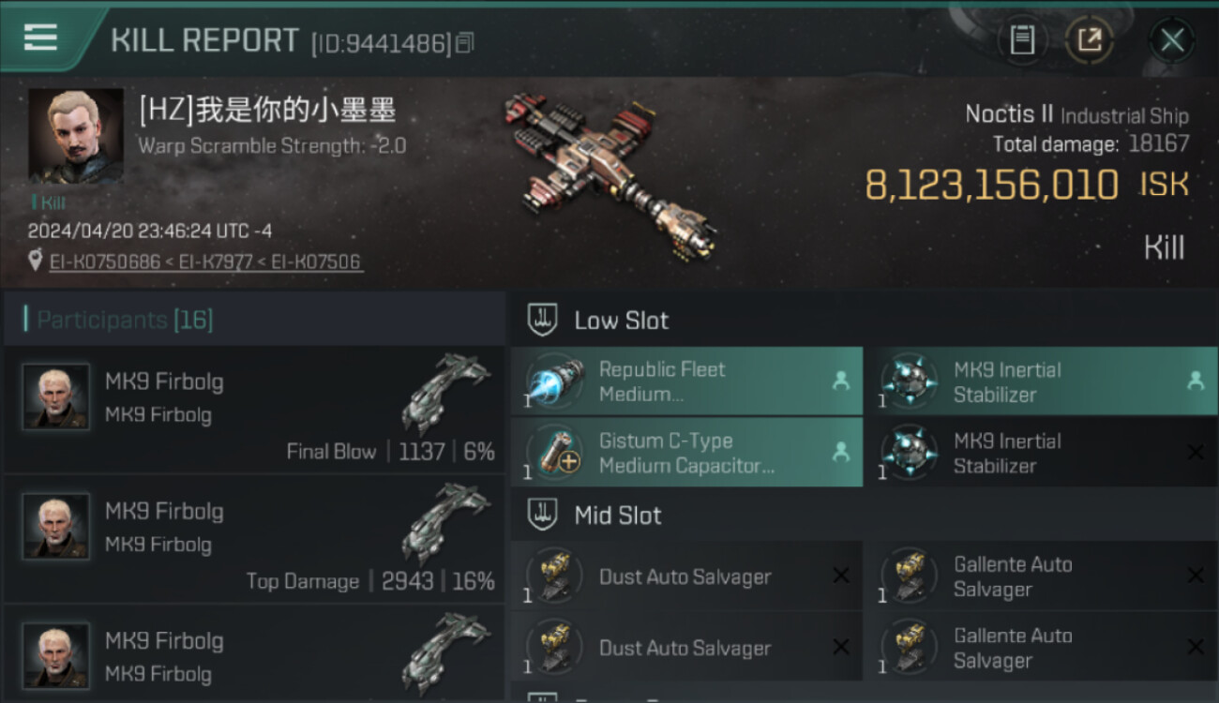The image size is (1219, 703).
Task: Copy the kill report ID
Action: 465,42
